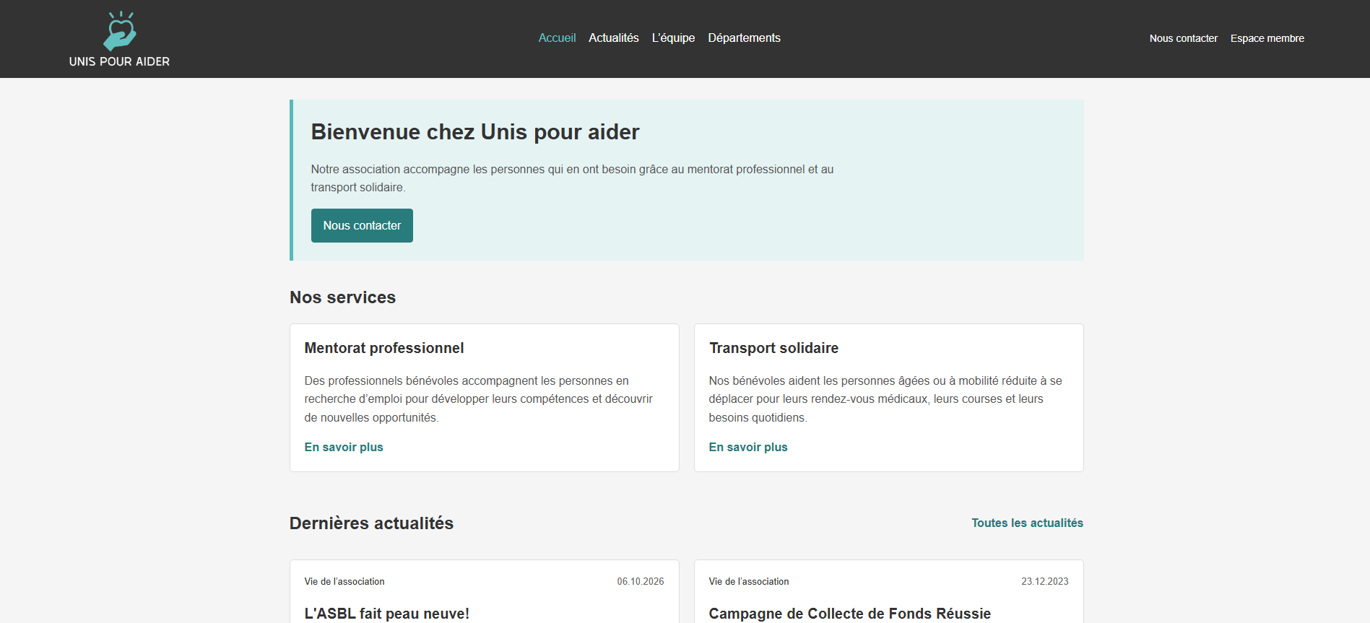Viewport: 1370px width, 623px height.
Task: Open En savoir plus under Transport solidaire
Action: click(748, 447)
